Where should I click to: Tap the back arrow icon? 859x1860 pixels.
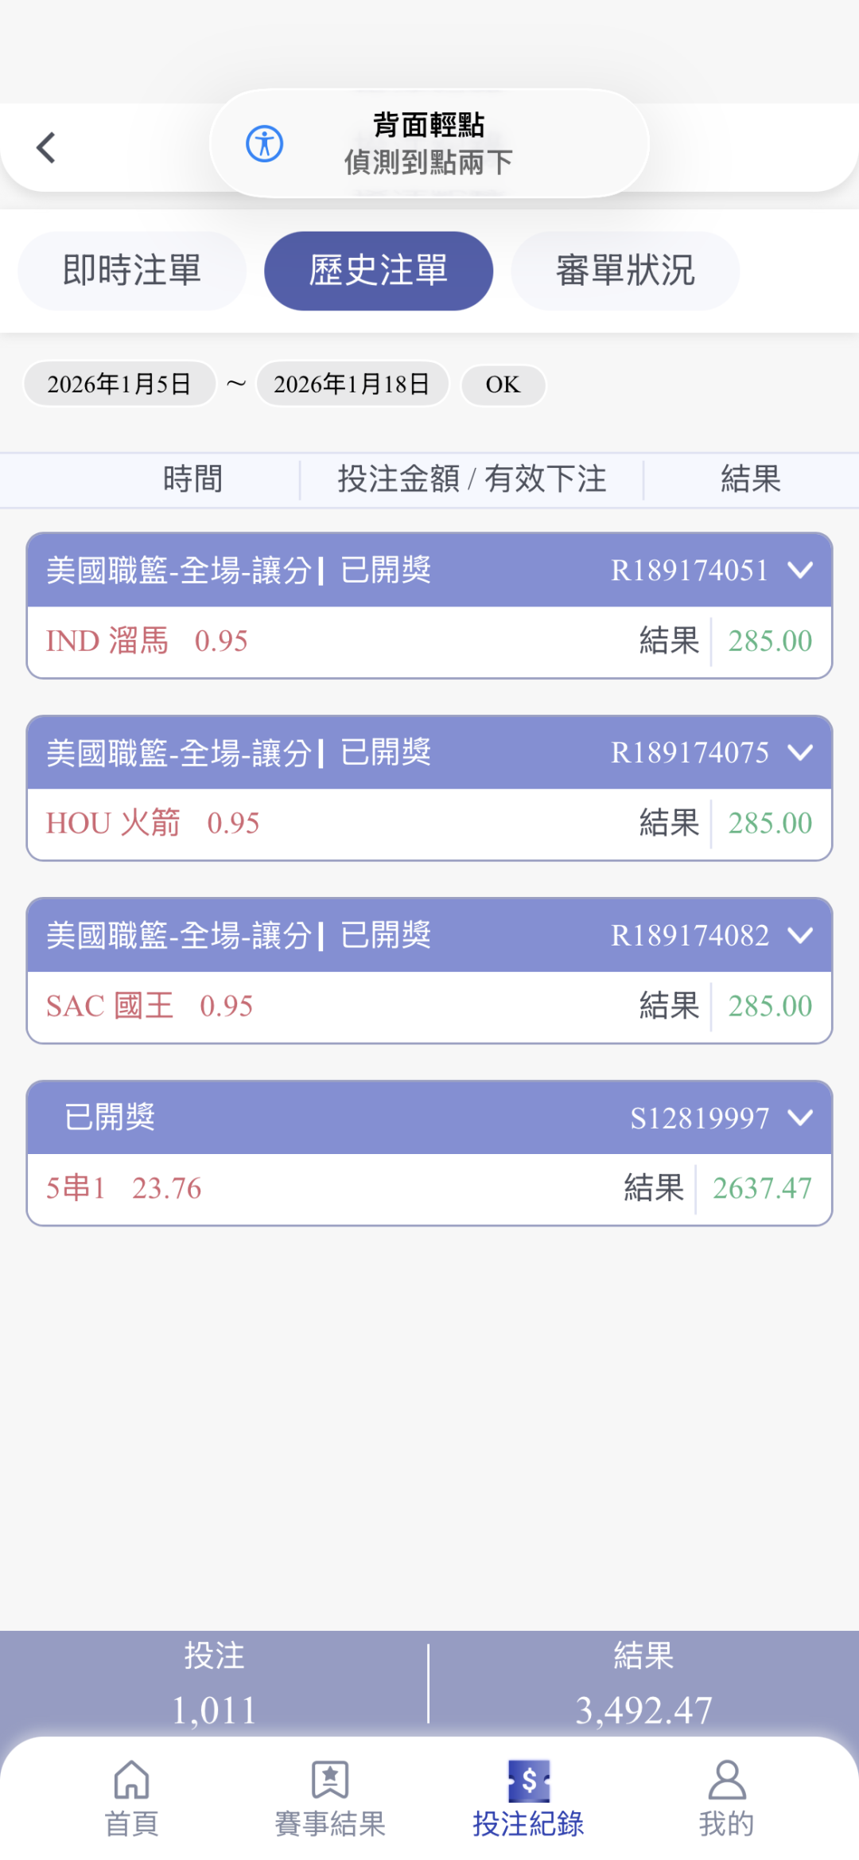(x=46, y=147)
